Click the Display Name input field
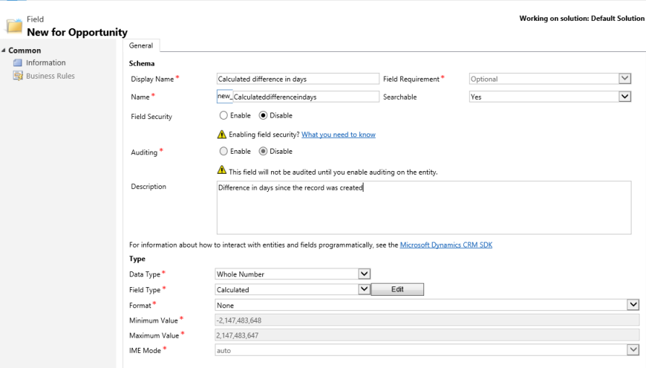 coord(298,79)
